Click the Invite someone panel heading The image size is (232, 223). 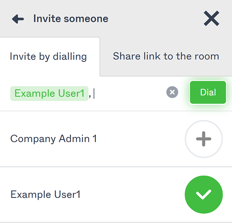pos(71,19)
